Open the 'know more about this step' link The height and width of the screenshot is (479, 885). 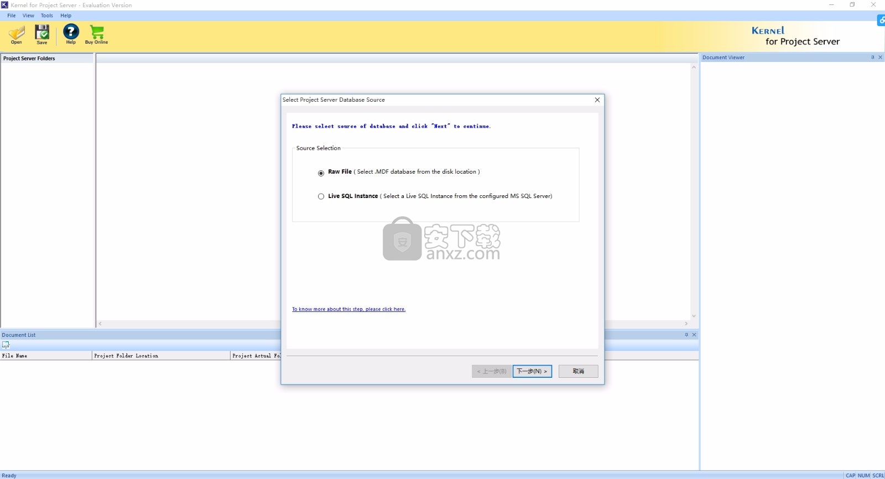click(348, 309)
